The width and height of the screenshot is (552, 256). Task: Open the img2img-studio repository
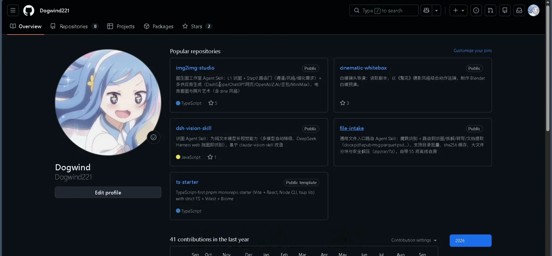[x=195, y=68]
